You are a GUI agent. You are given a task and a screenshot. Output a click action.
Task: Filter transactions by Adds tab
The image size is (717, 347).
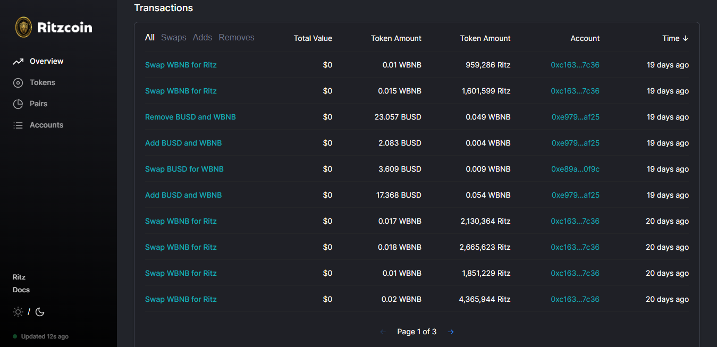pyautogui.click(x=202, y=38)
